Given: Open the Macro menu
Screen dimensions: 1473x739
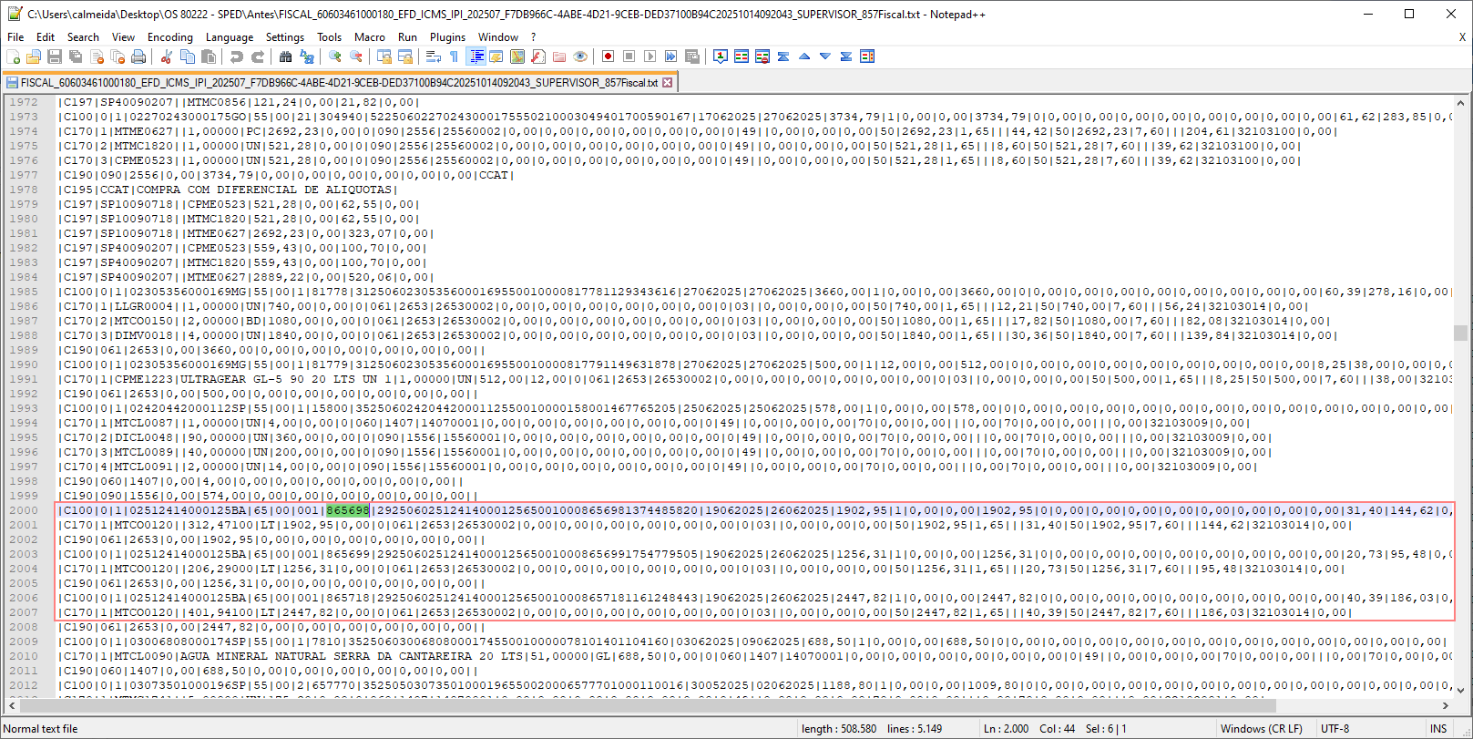Looking at the screenshot, I should (x=369, y=37).
